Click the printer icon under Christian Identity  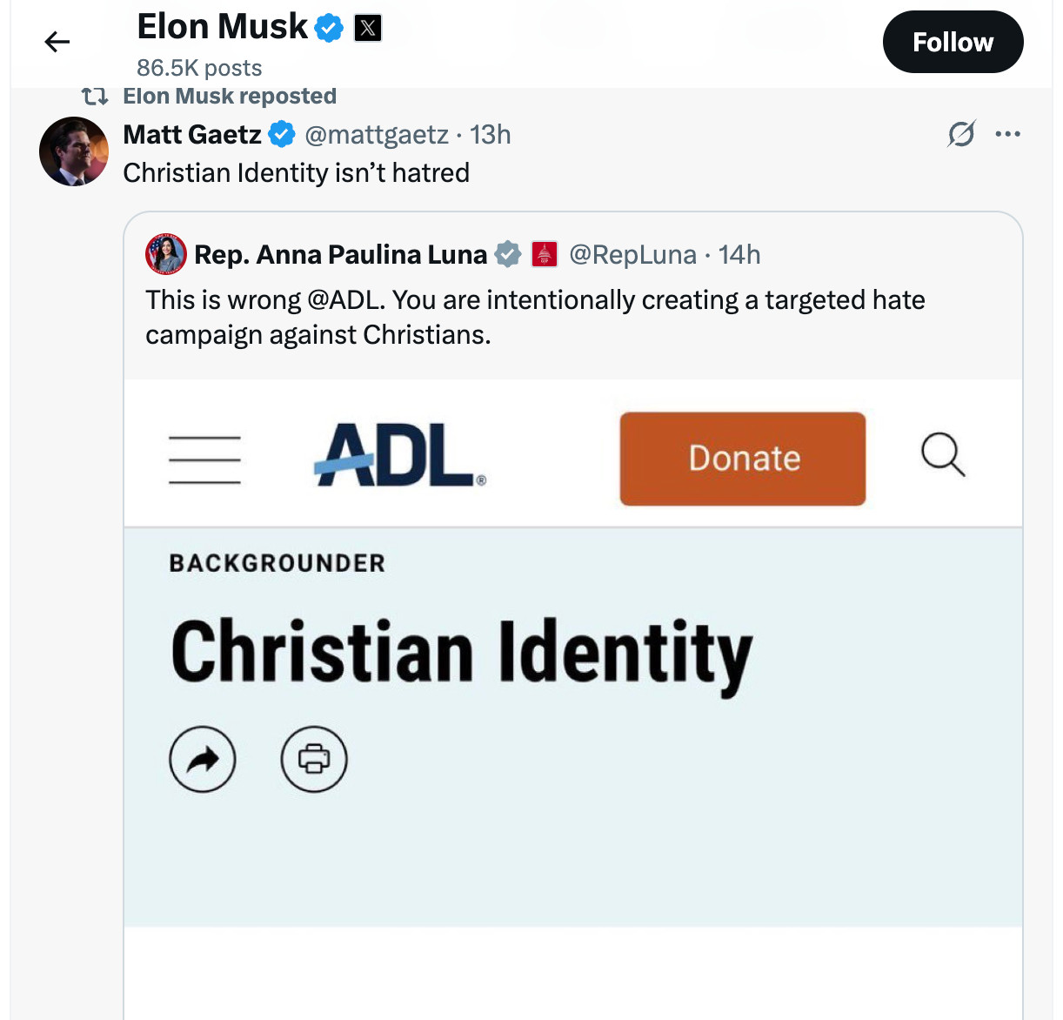pyautogui.click(x=314, y=759)
